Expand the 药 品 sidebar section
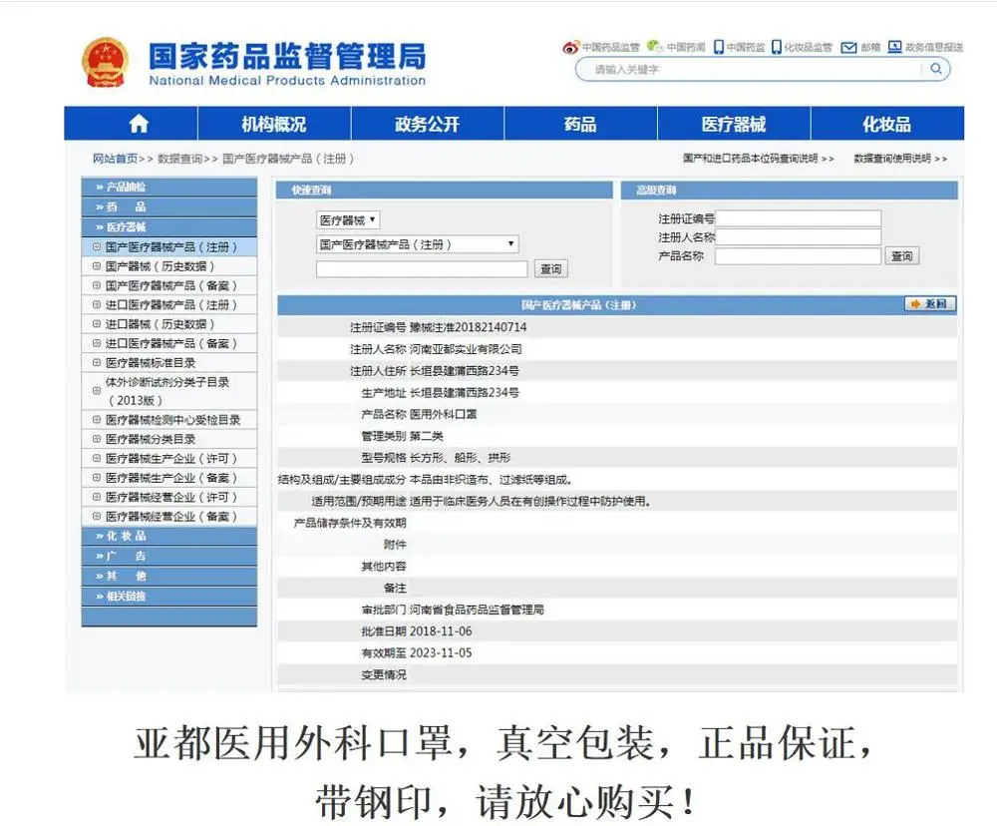Screen dimensions: 997x826 [169, 206]
